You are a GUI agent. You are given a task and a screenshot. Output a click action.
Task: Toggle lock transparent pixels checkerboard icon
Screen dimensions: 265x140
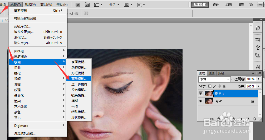coord(210,86)
